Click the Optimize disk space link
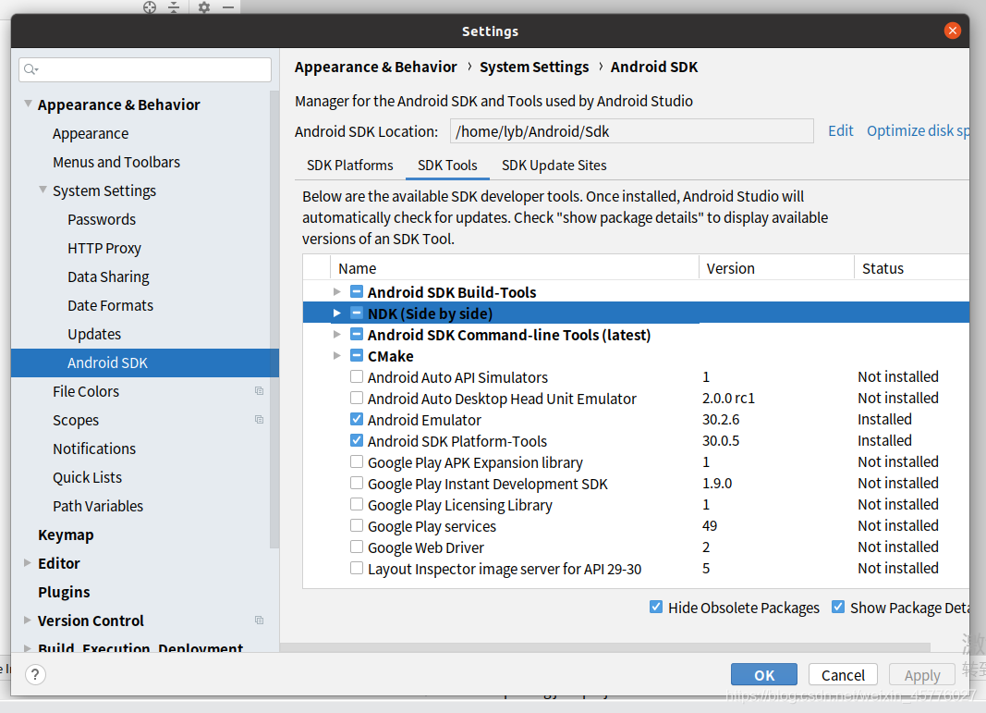The image size is (986, 713). [x=918, y=131]
